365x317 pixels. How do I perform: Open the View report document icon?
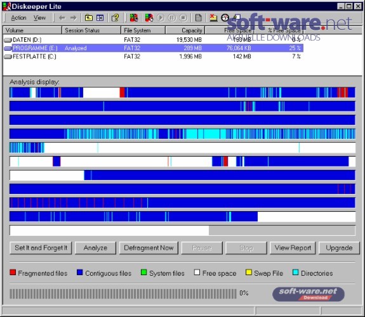tap(198, 18)
